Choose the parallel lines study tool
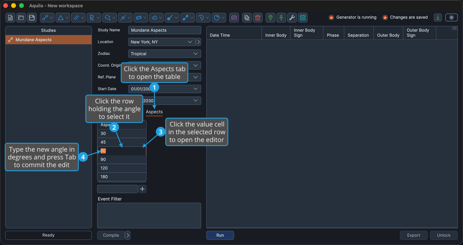This screenshot has height=245, width=463. [x=76, y=18]
